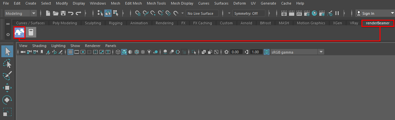
Task: Click viewport Select Camera icon
Action: coord(23,52)
